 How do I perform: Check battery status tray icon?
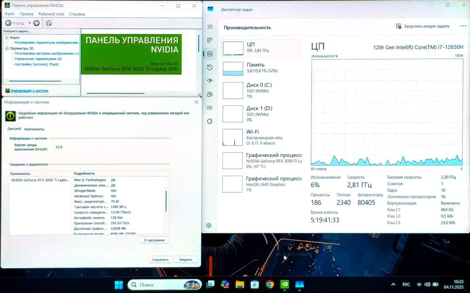click(x=436, y=284)
